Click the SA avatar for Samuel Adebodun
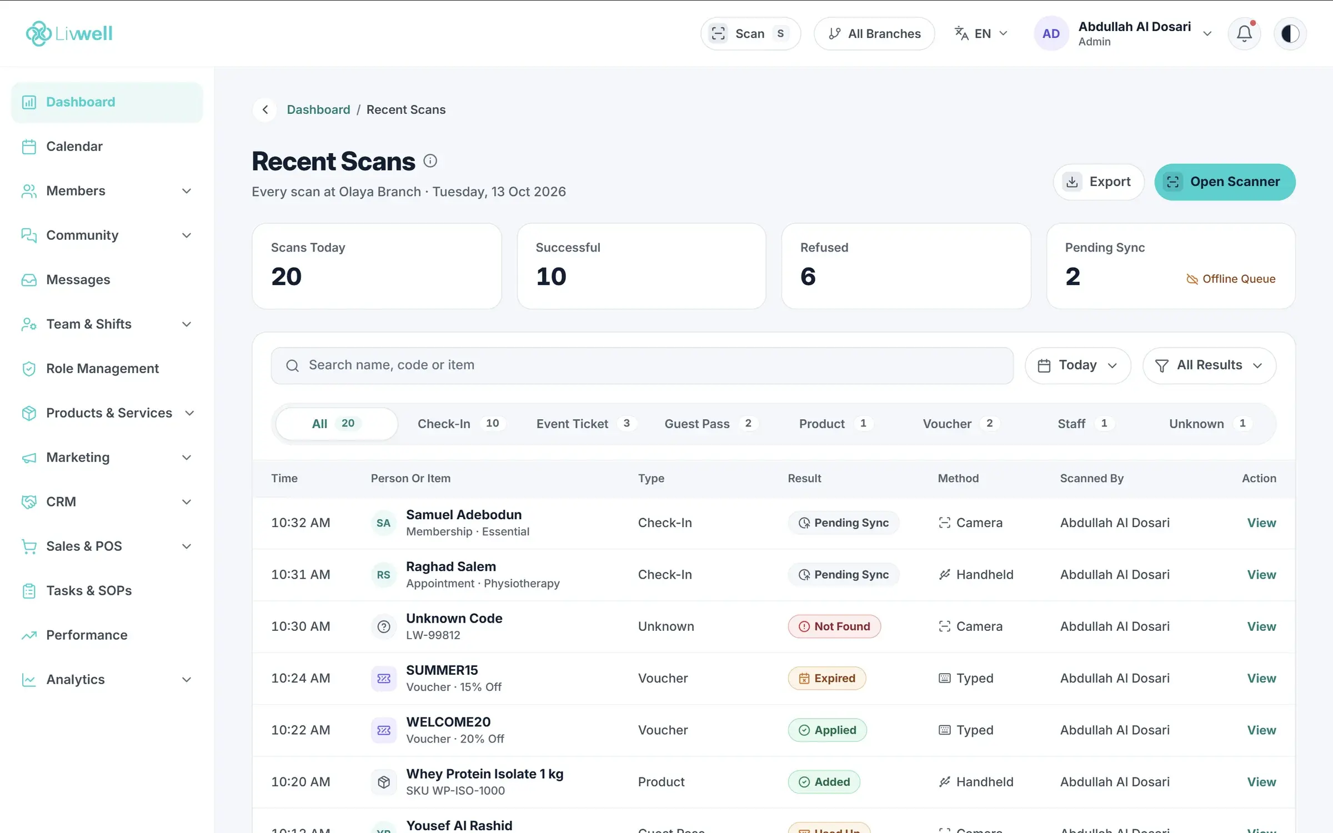The width and height of the screenshot is (1333, 833). (384, 523)
